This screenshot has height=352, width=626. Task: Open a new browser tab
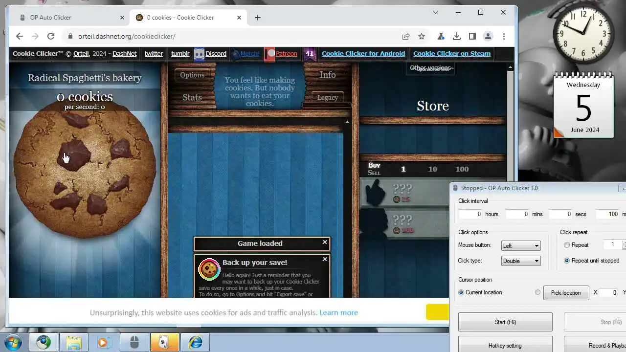(258, 18)
